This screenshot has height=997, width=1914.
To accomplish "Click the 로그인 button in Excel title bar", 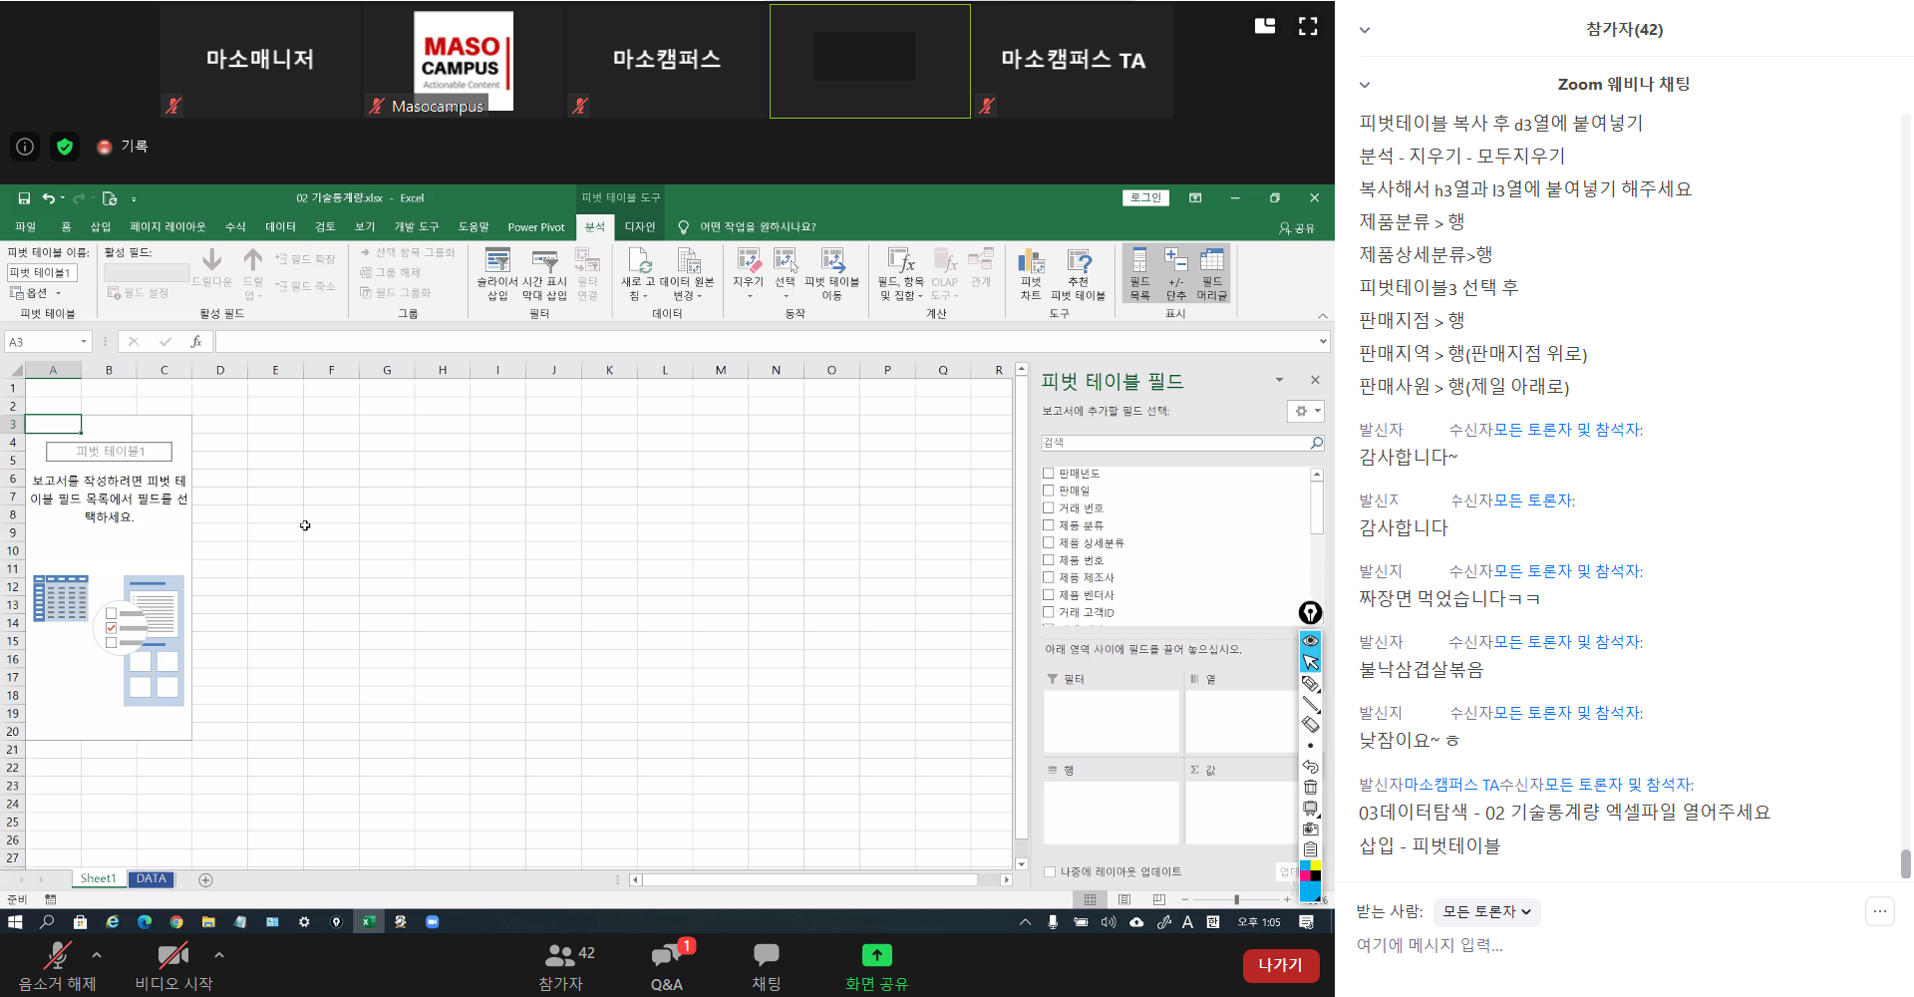I will pos(1145,198).
